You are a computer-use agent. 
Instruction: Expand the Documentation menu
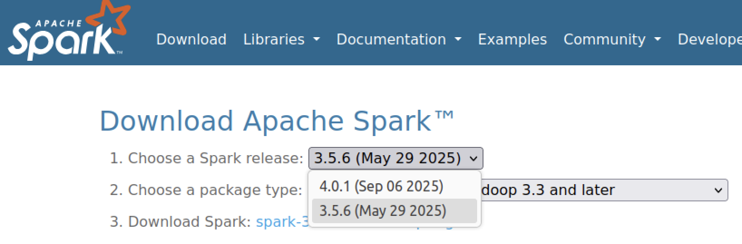click(399, 39)
